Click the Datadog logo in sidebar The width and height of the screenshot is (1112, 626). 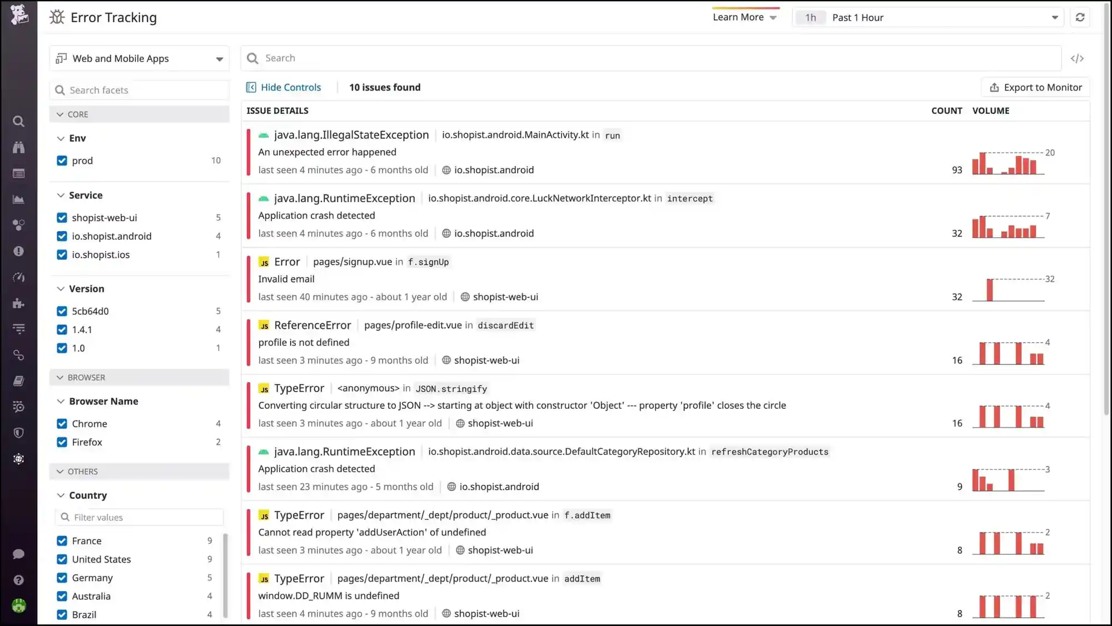tap(19, 15)
